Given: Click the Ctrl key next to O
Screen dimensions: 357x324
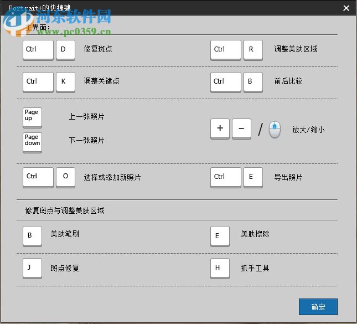Looking at the screenshot, I should tap(38, 177).
